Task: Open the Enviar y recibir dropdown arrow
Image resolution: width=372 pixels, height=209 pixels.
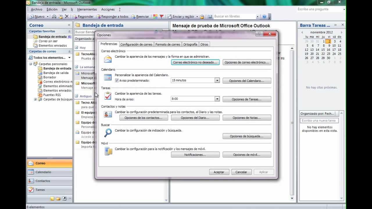Action: click(x=197, y=17)
